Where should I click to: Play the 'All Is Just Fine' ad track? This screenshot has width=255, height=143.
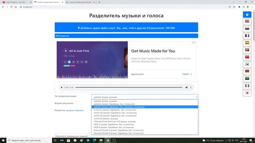tap(66, 51)
